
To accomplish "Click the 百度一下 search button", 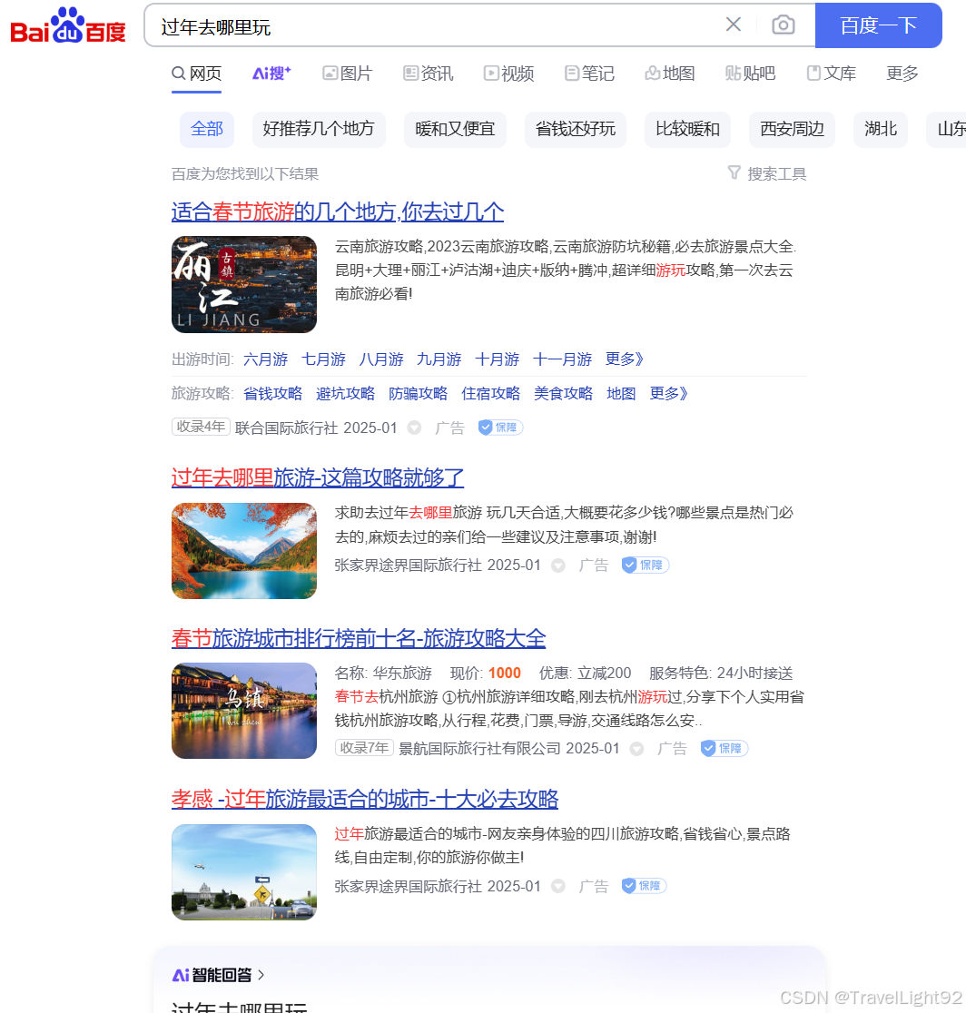I will point(878,25).
